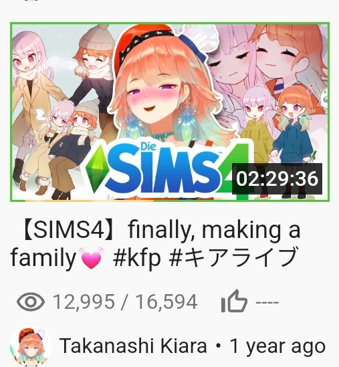Image resolution: width=339 pixels, height=367 pixels.
Task: Click the pink heart emoji in title
Action: click(x=92, y=257)
